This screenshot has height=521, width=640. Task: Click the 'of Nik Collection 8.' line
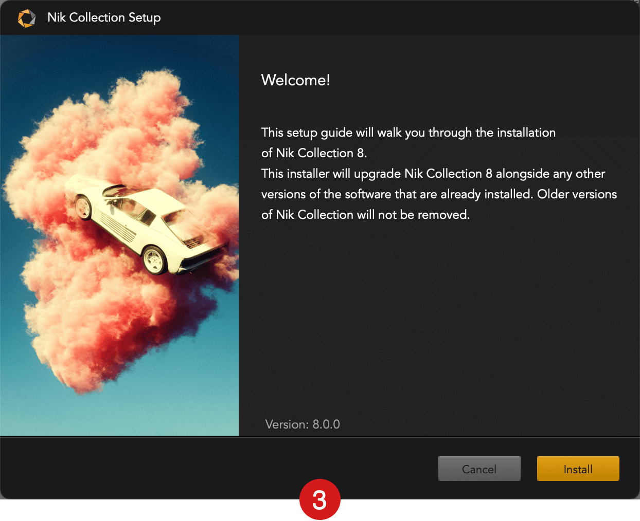pyautogui.click(x=314, y=153)
